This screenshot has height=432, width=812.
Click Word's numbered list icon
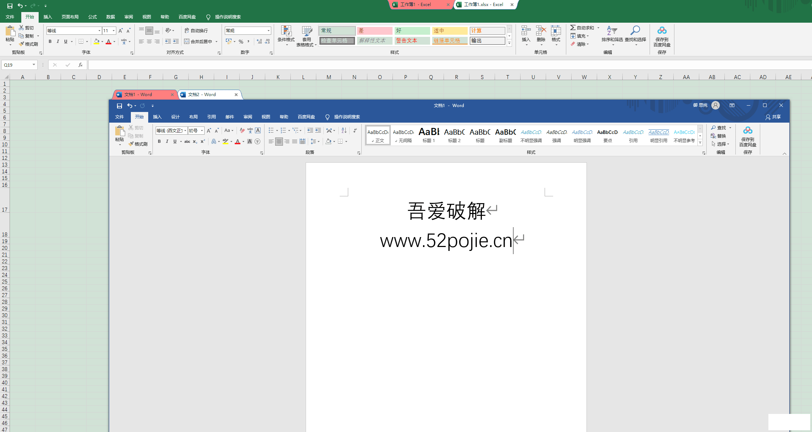click(x=283, y=130)
